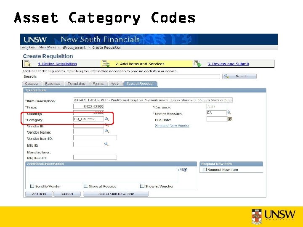This screenshot has width=303, height=227.
Task: Click the 2. Add Items and Services step label
Action: coord(140,64)
